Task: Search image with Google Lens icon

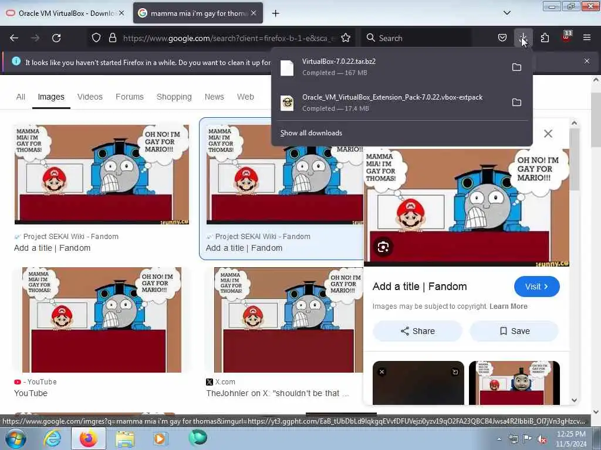Action: point(383,247)
